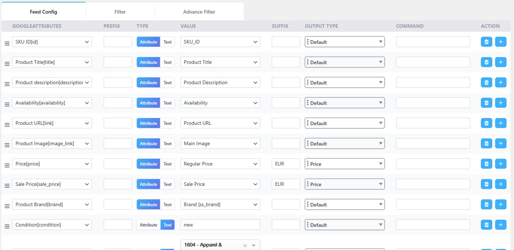Click the Text button on the Sale Price row
514x250 pixels.
click(167, 184)
